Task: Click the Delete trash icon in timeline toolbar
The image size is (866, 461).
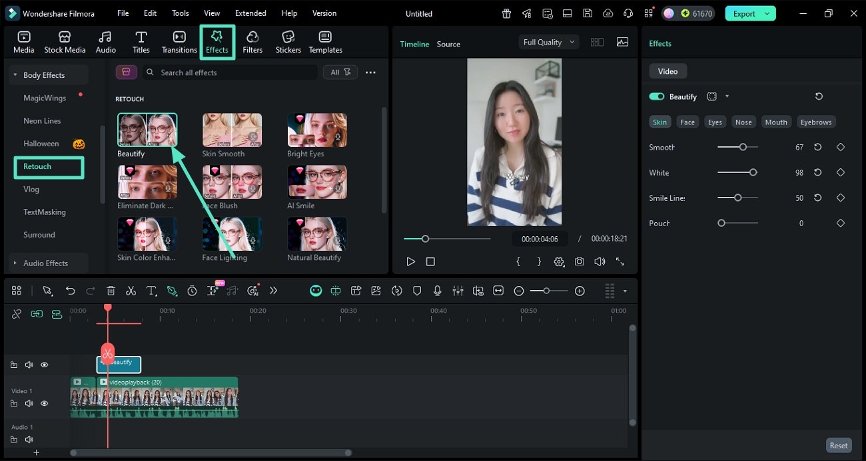Action: 111,291
